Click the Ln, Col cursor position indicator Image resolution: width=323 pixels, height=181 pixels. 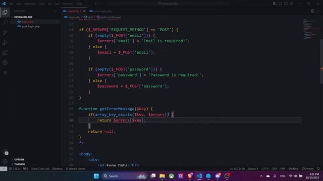(237, 169)
